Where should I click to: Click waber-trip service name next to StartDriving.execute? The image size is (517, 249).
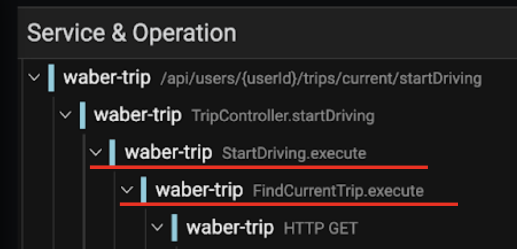click(168, 152)
